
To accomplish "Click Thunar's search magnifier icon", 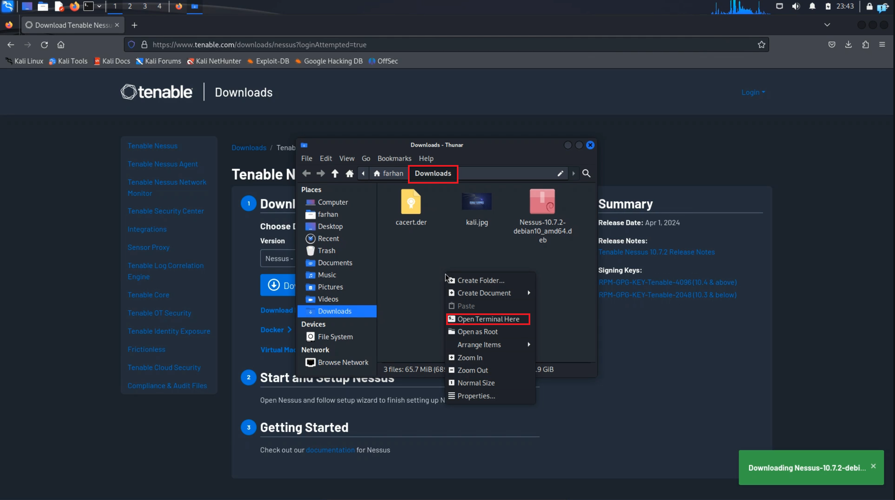I will 586,173.
